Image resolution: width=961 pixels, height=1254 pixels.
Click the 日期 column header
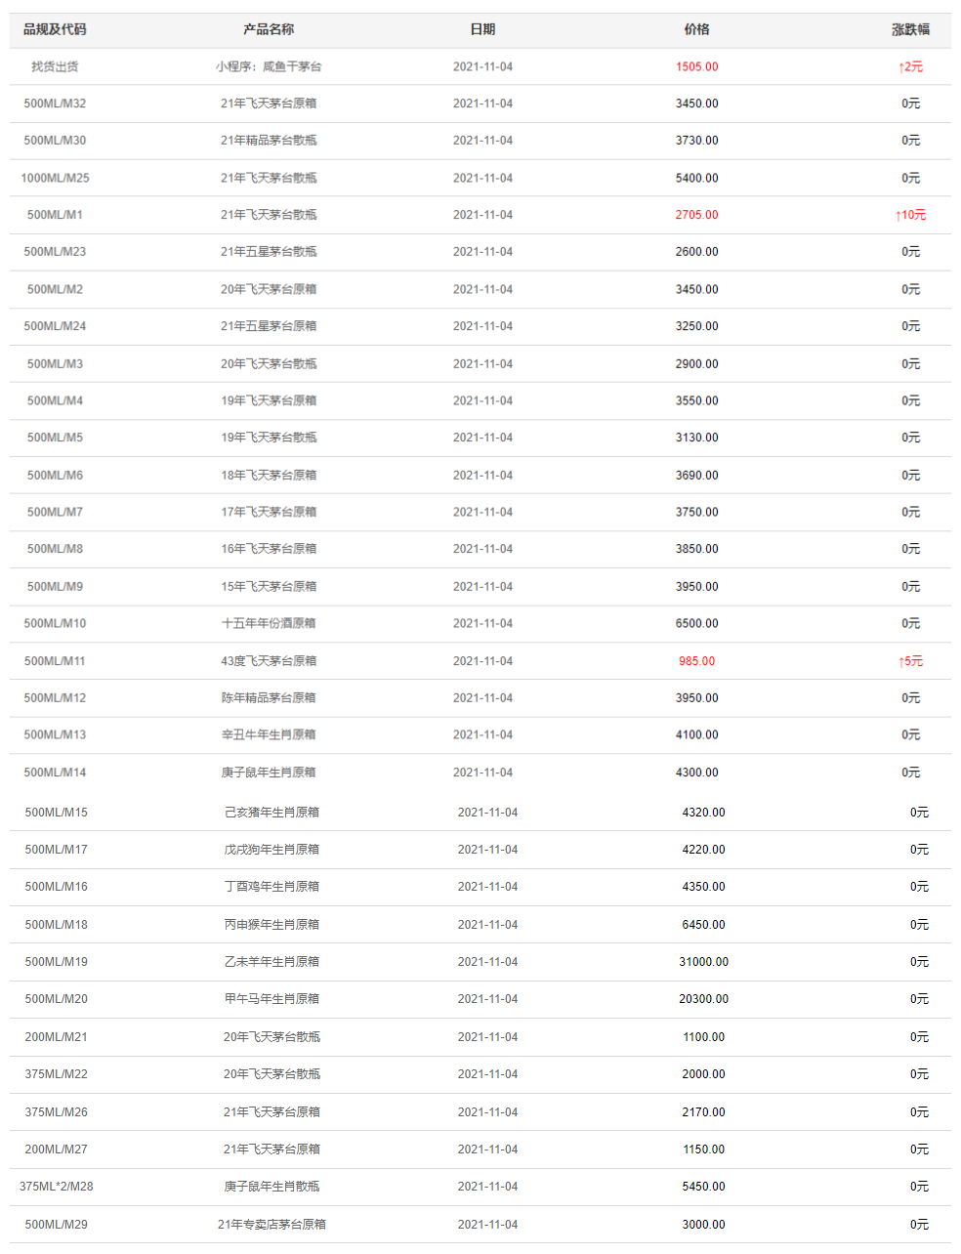[482, 29]
